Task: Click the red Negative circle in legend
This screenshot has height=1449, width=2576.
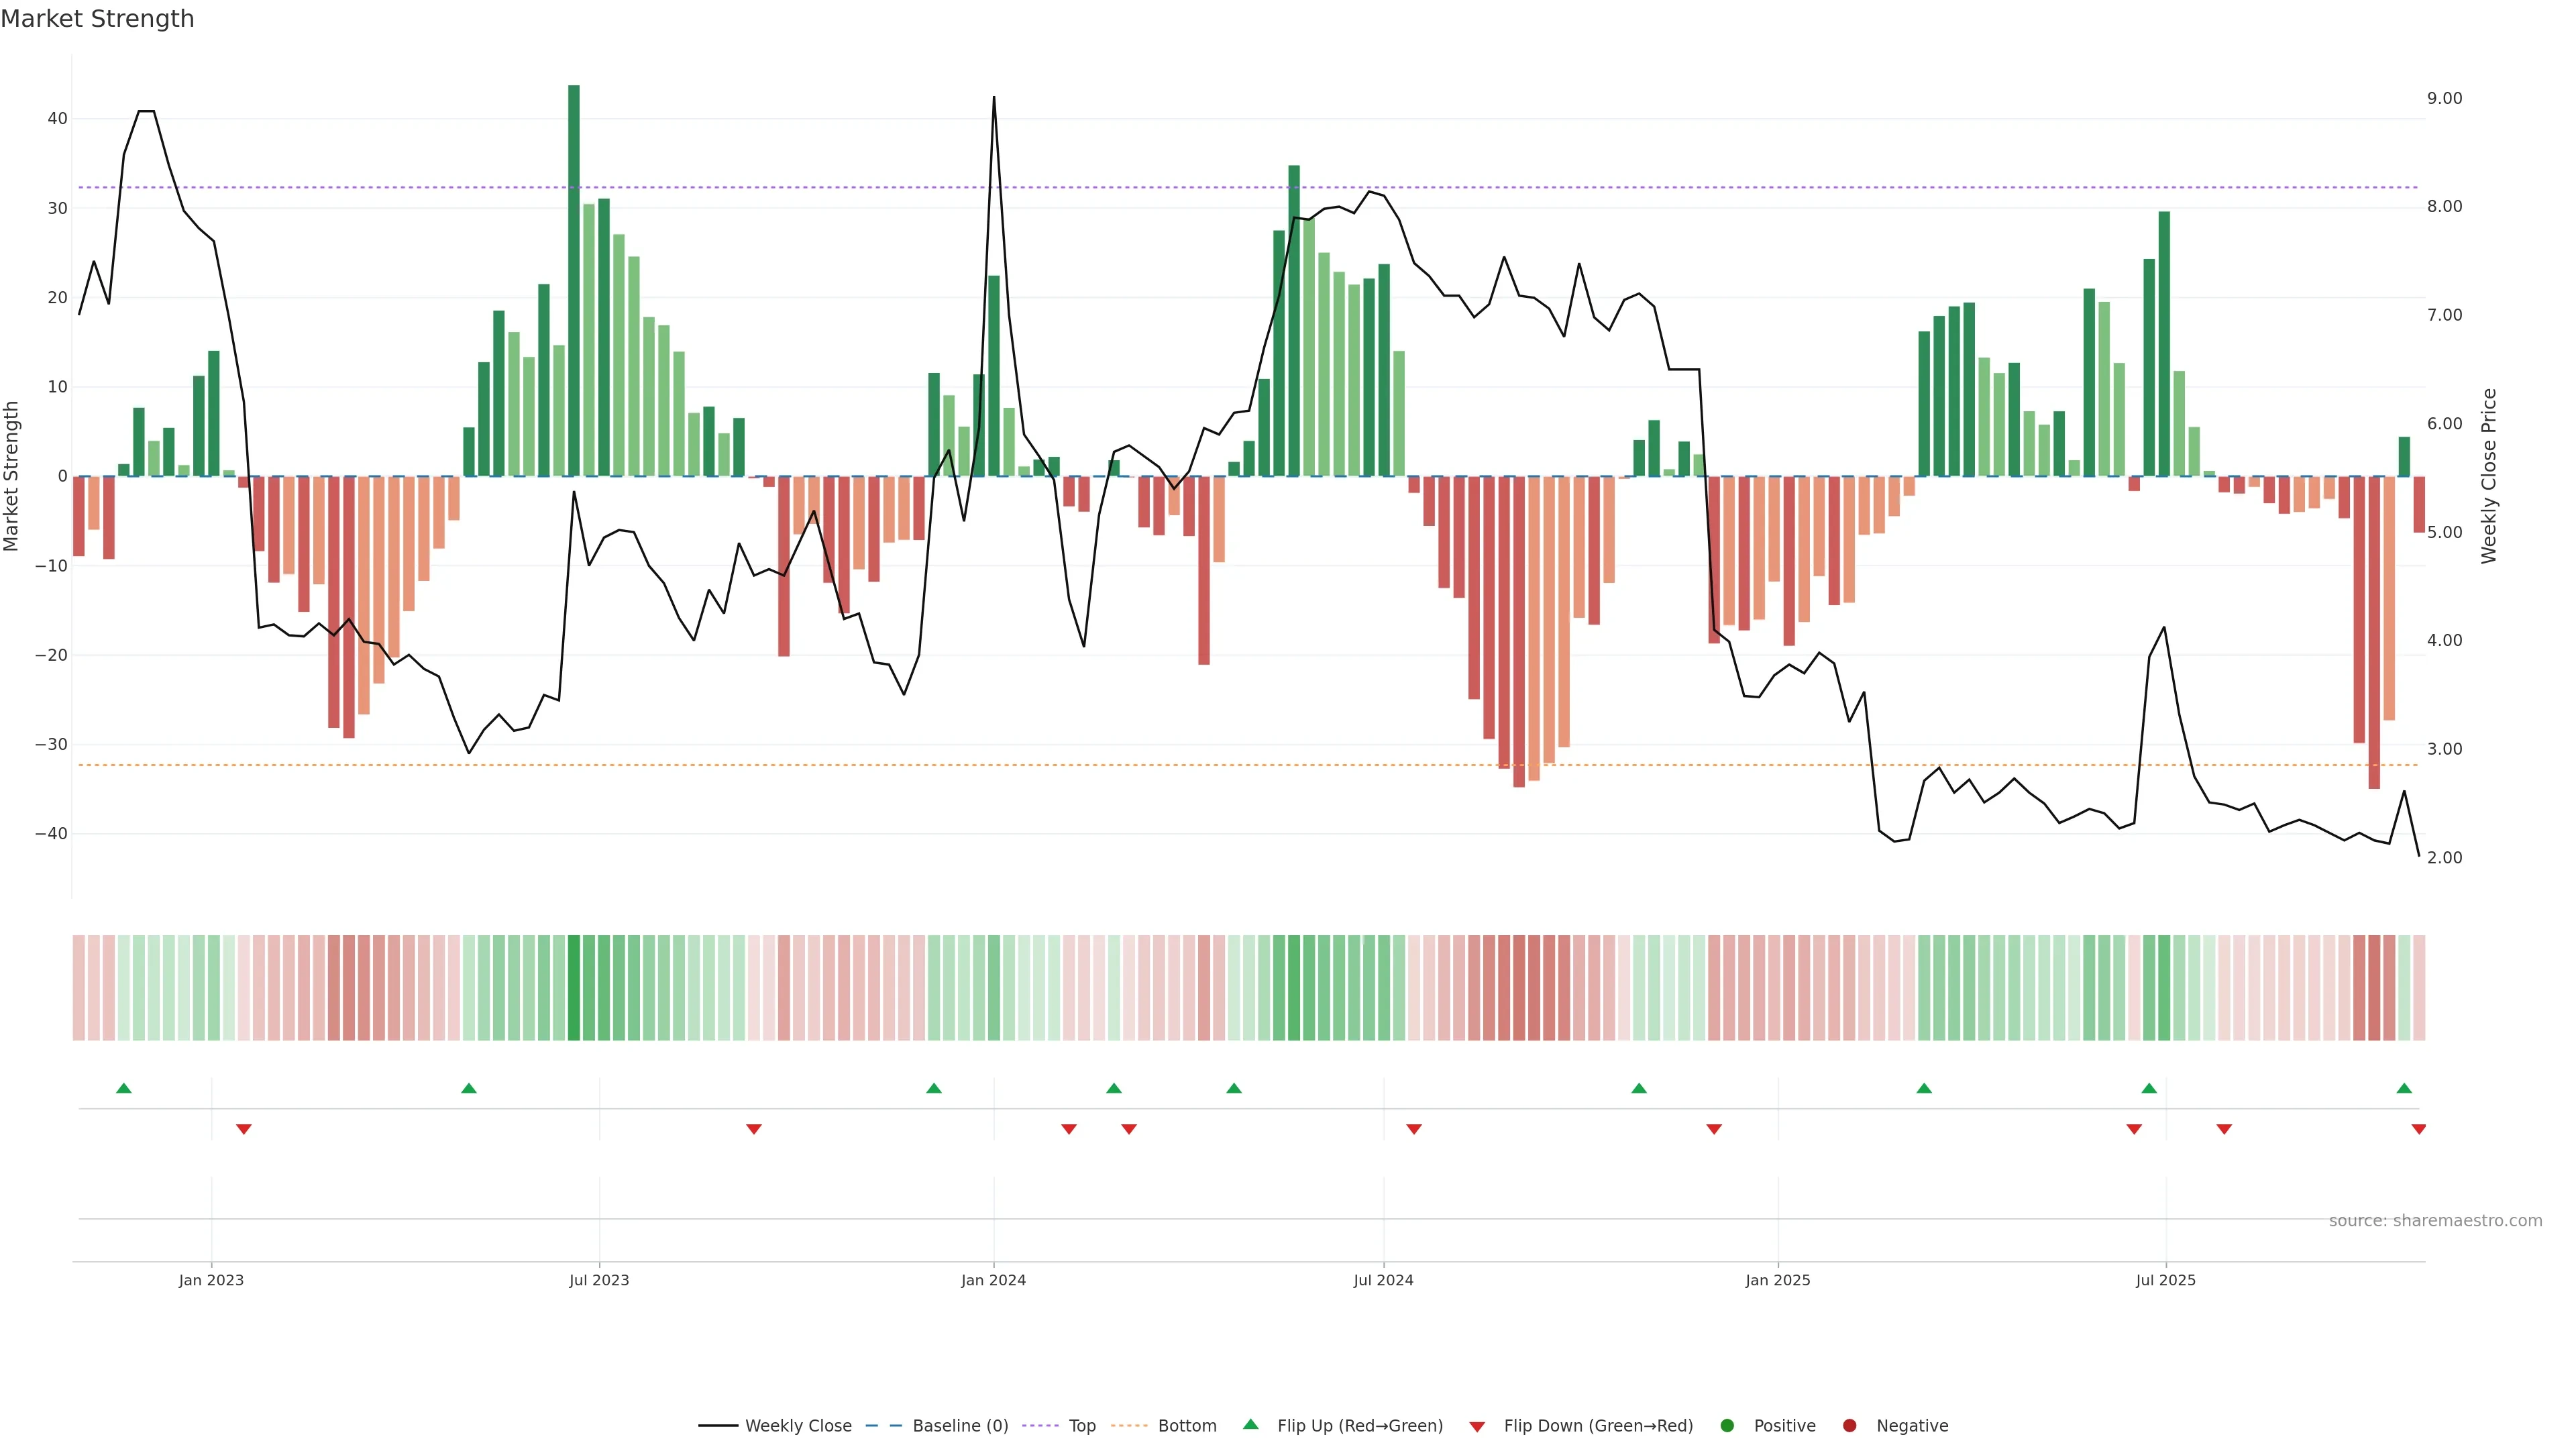Action: pos(1849,1426)
